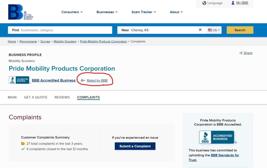Click the Language link

(215, 3)
